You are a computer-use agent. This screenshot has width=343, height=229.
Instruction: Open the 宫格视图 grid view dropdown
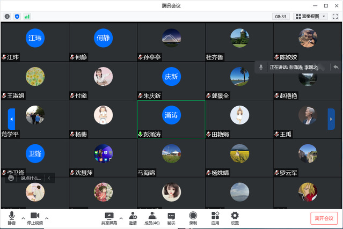(310, 17)
